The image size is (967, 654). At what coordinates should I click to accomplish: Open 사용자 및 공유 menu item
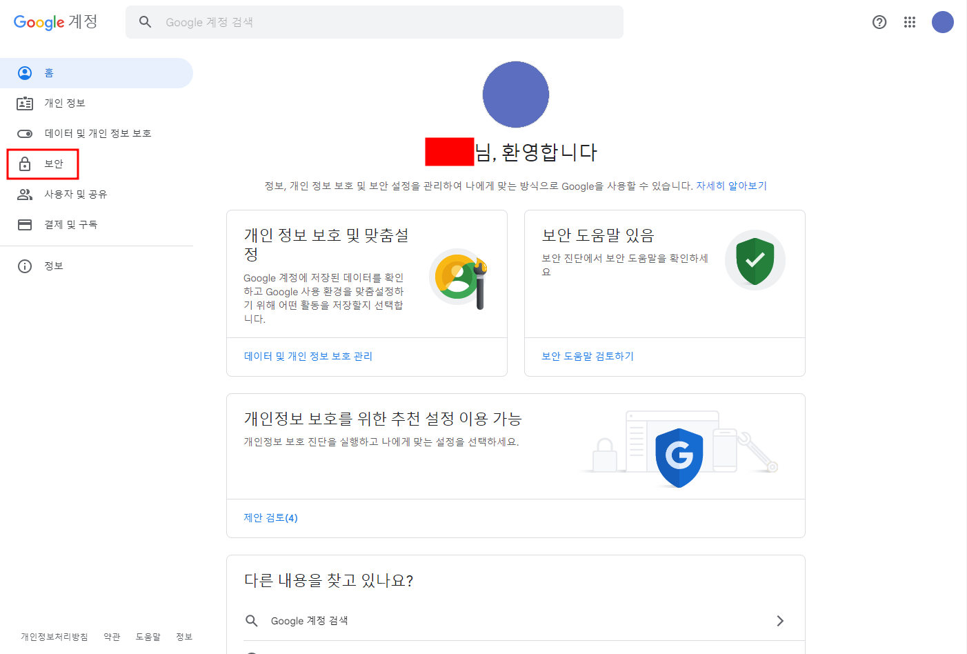(x=97, y=195)
